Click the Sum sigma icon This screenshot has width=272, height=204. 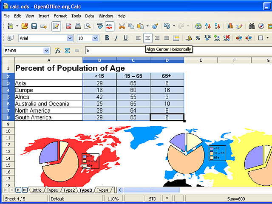(x=67, y=51)
